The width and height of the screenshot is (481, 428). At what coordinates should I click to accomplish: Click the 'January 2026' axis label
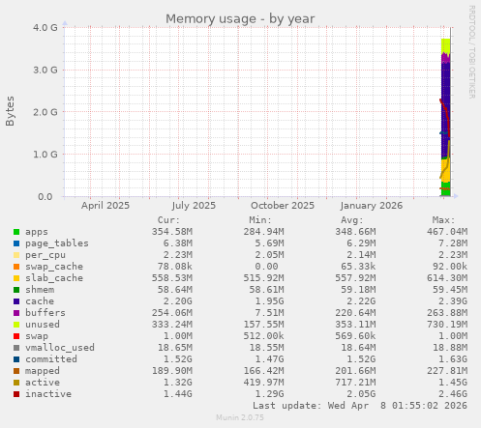372,206
